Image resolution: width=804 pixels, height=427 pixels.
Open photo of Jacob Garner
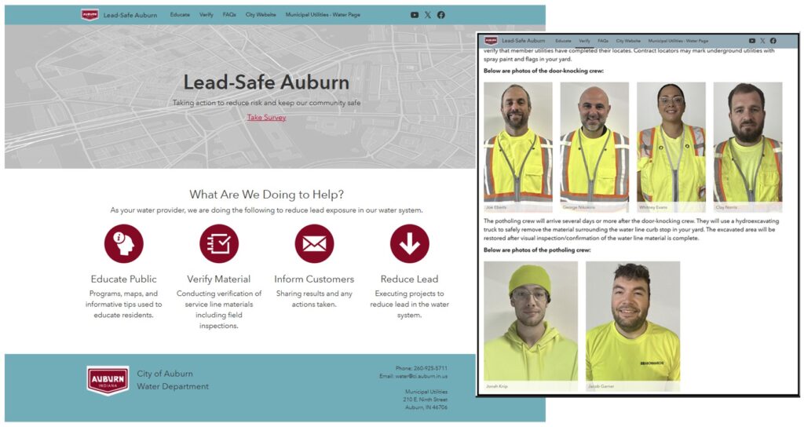click(633, 327)
